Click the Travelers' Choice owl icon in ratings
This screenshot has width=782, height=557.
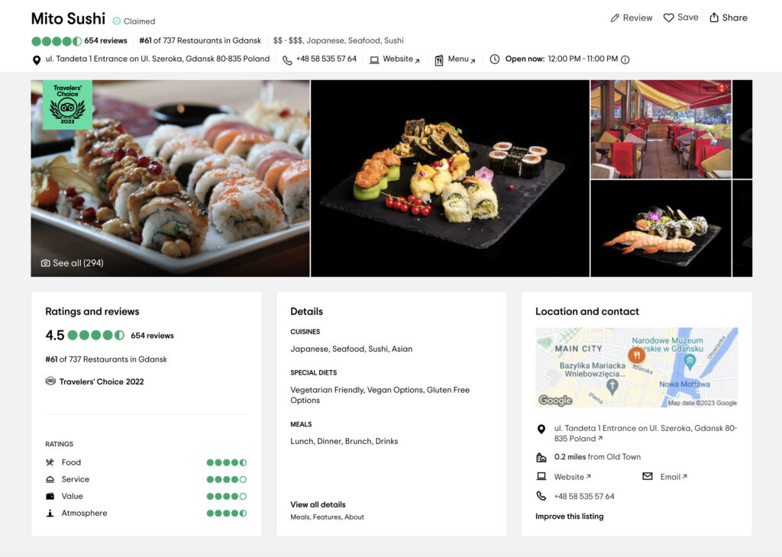coord(50,382)
